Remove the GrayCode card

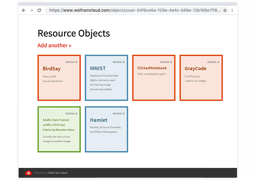point(213,62)
